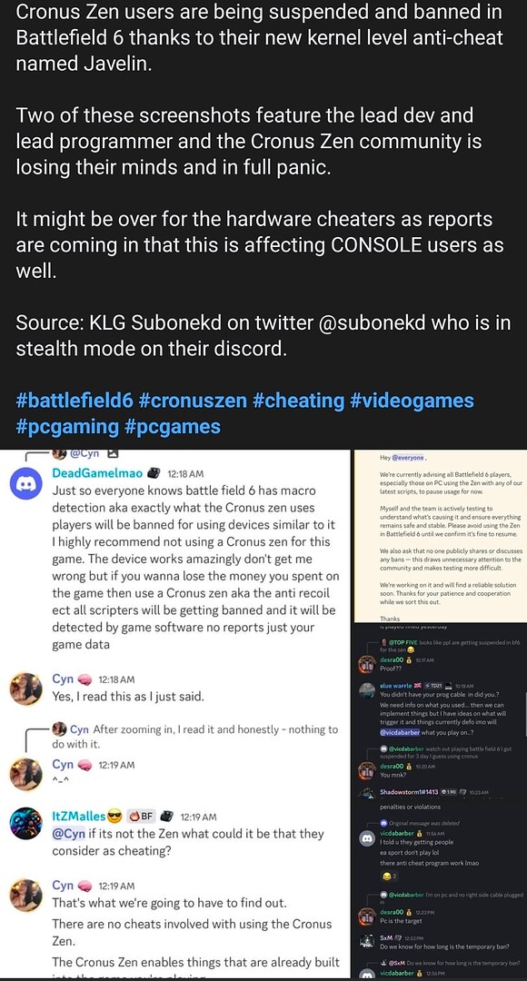The width and height of the screenshot is (527, 981).
Task: Open the cream-colored announcement screenshot image
Action: pyautogui.click(x=441, y=536)
